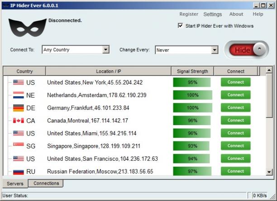Open the Register menu
Image resolution: width=277 pixels, height=201 pixels.
[189, 14]
